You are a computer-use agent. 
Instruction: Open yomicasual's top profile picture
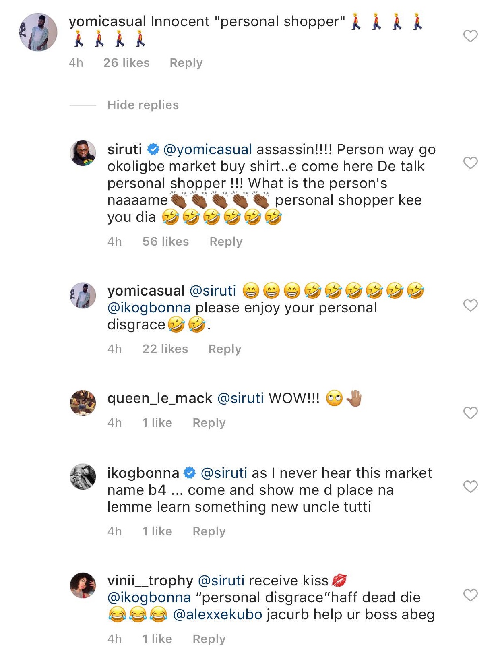coord(38,32)
